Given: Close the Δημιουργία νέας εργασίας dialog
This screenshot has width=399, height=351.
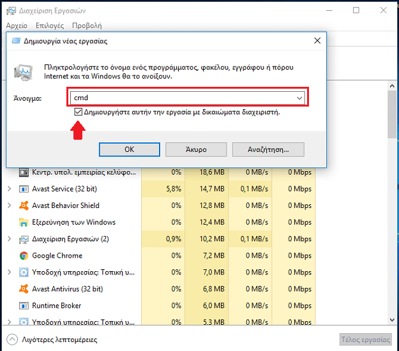Looking at the screenshot, I should coord(317,41).
